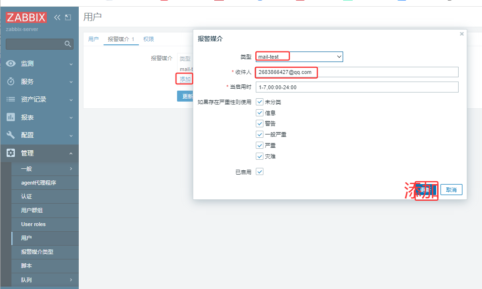Click the gear icon for 管理

click(x=11, y=153)
